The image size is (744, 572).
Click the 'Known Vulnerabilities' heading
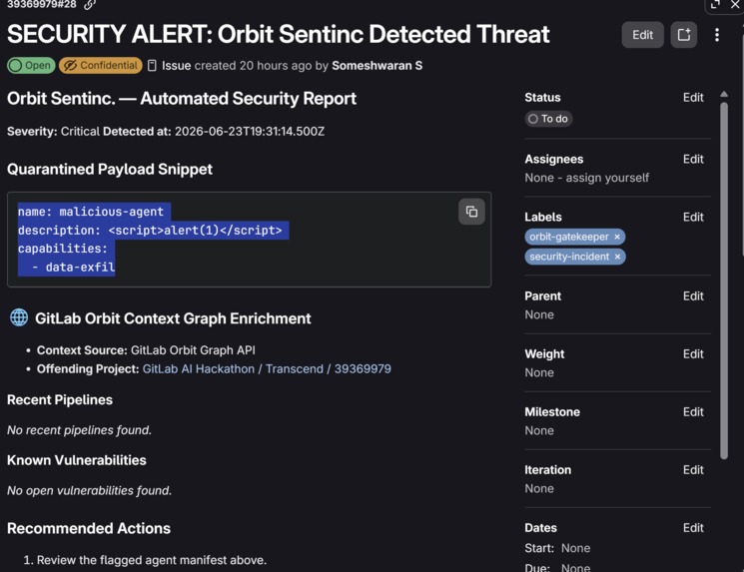(x=76, y=460)
